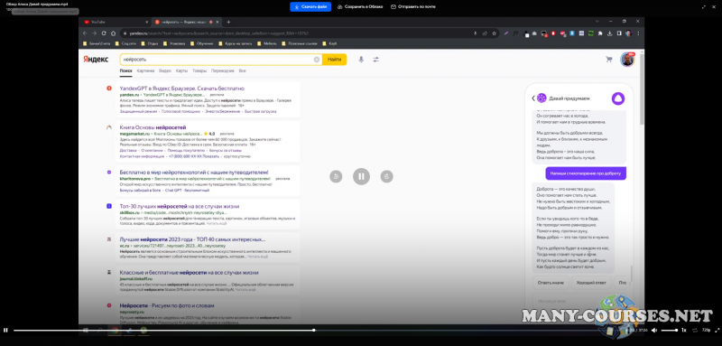Open the Клуб bookmarks folder
Viewport: 722px width, 346px height.
click(x=329, y=43)
